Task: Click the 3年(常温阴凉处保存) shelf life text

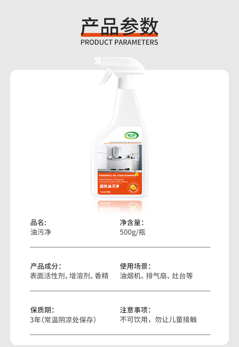Action: tap(63, 320)
